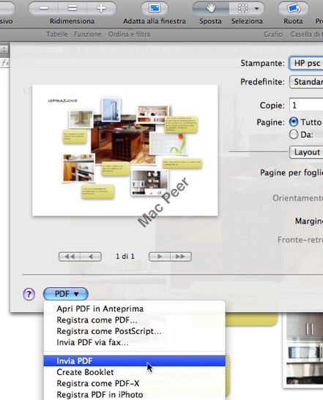Choose Registra come PDF…

click(135, 320)
